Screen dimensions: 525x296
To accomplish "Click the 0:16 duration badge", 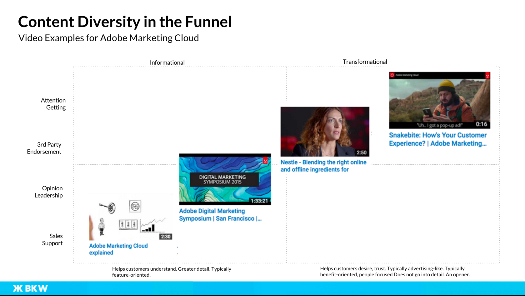I will point(481,124).
